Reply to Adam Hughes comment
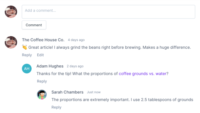This screenshot has width=200, height=113. pos(42,81)
